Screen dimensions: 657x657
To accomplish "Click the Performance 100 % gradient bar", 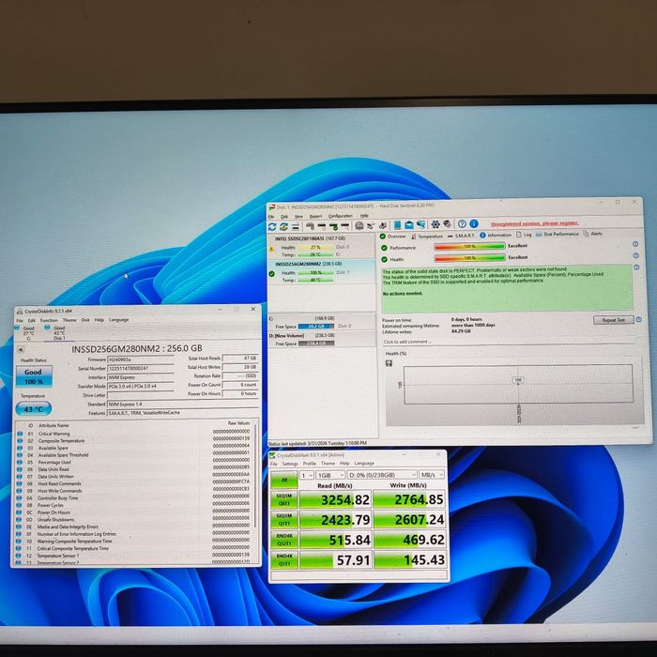I will [x=469, y=246].
